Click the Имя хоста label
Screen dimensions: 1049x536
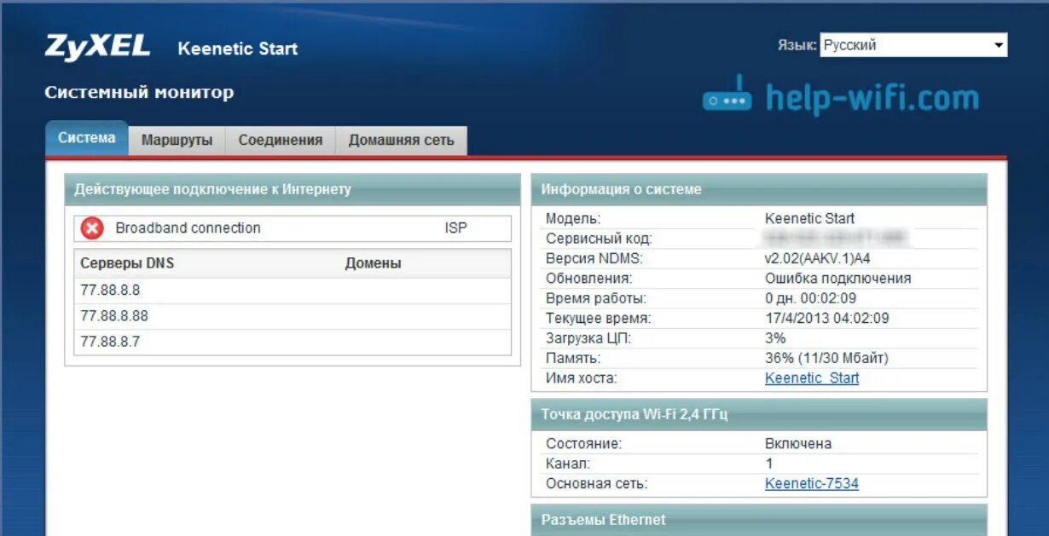click(581, 378)
